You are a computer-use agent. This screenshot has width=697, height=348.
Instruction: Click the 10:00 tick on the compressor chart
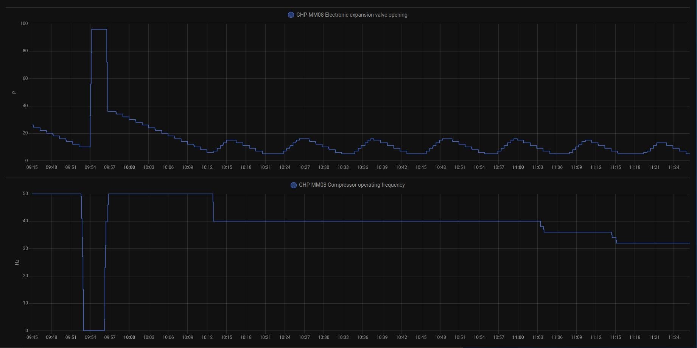click(129, 337)
